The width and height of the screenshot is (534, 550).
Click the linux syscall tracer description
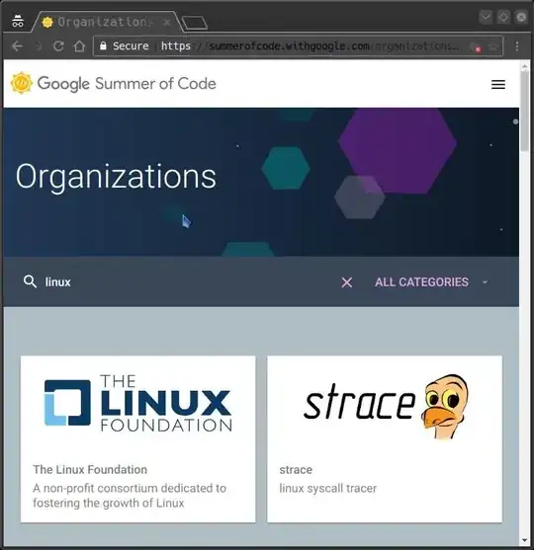(327, 488)
